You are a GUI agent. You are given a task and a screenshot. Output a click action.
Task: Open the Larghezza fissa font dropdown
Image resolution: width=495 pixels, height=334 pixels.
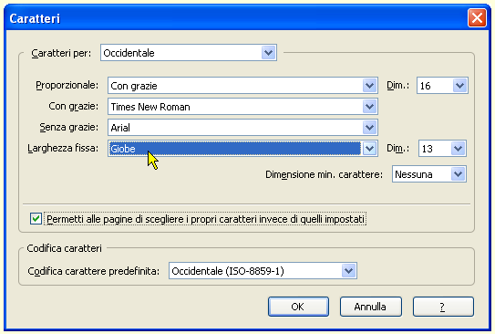click(x=242, y=149)
